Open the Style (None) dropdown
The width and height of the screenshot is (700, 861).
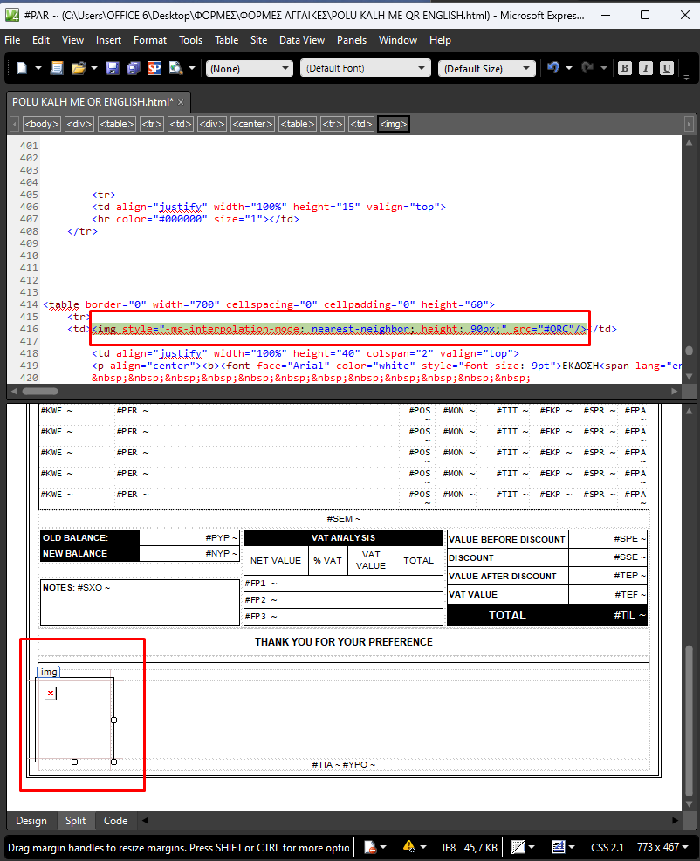pos(250,69)
